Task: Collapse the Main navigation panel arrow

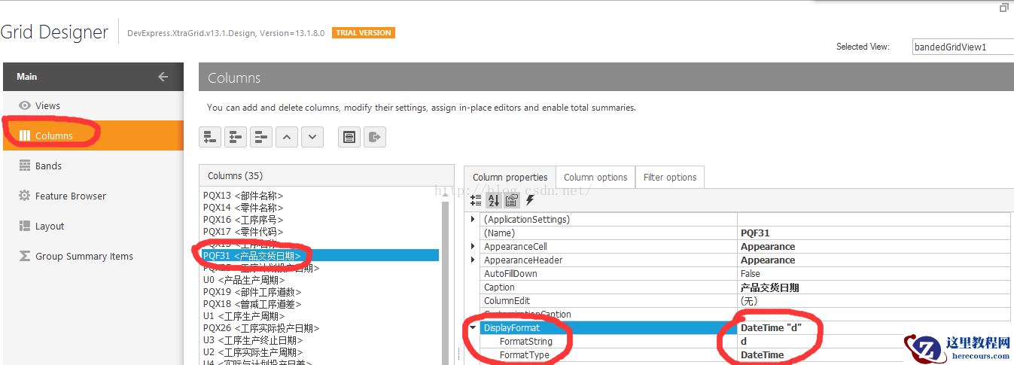Action: point(163,77)
